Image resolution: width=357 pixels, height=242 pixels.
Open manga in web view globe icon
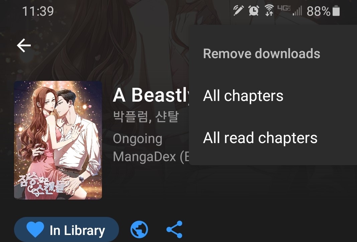[x=139, y=229]
